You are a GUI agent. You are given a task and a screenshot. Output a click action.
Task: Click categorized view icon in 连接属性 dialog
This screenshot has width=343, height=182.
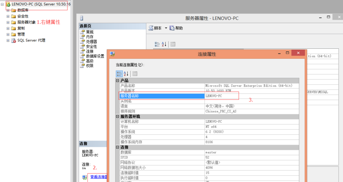tap(119, 74)
